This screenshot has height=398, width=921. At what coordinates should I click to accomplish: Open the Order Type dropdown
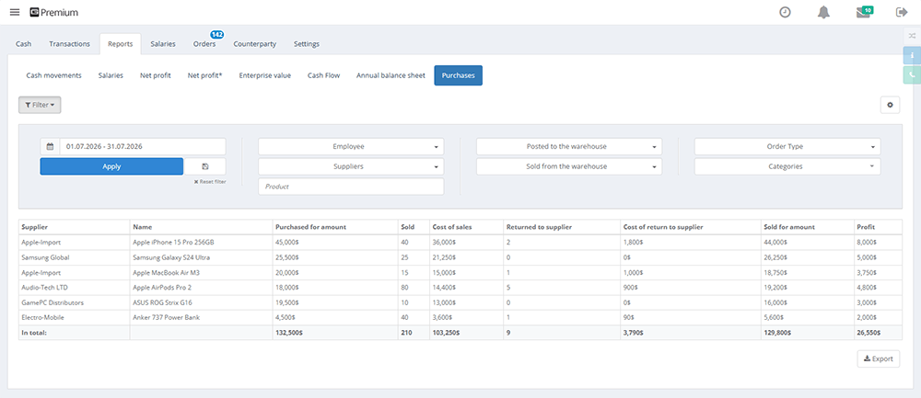pos(787,146)
